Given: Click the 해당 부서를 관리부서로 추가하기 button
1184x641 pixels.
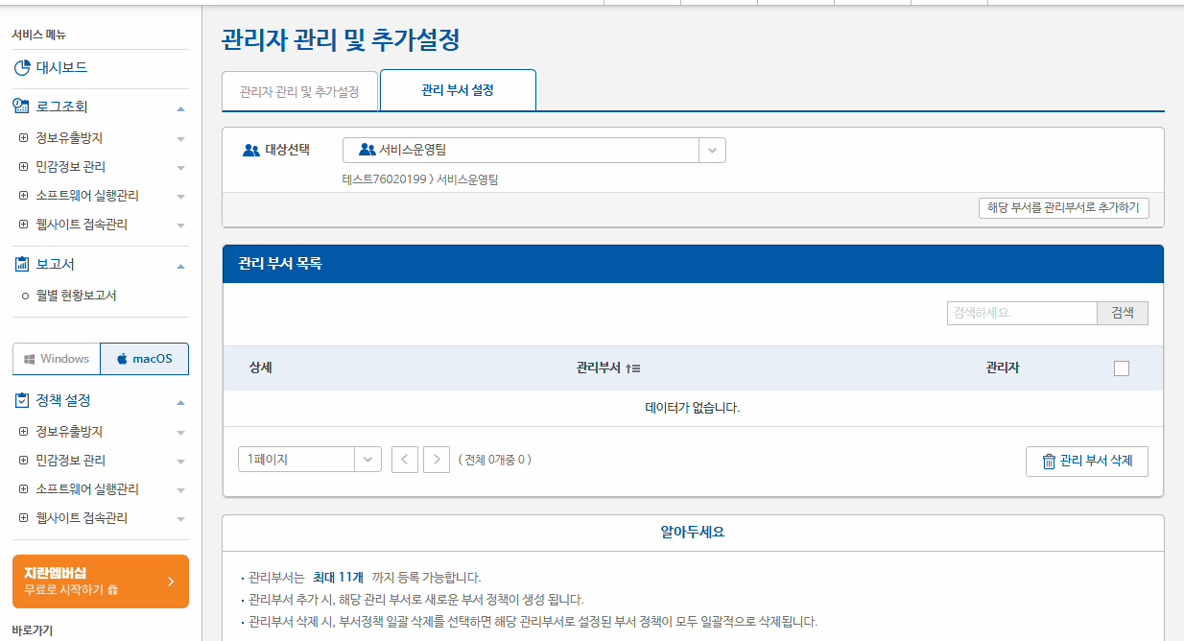Looking at the screenshot, I should (1064, 207).
